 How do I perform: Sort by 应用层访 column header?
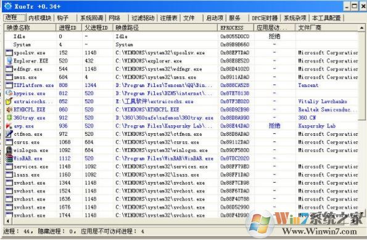[274, 28]
